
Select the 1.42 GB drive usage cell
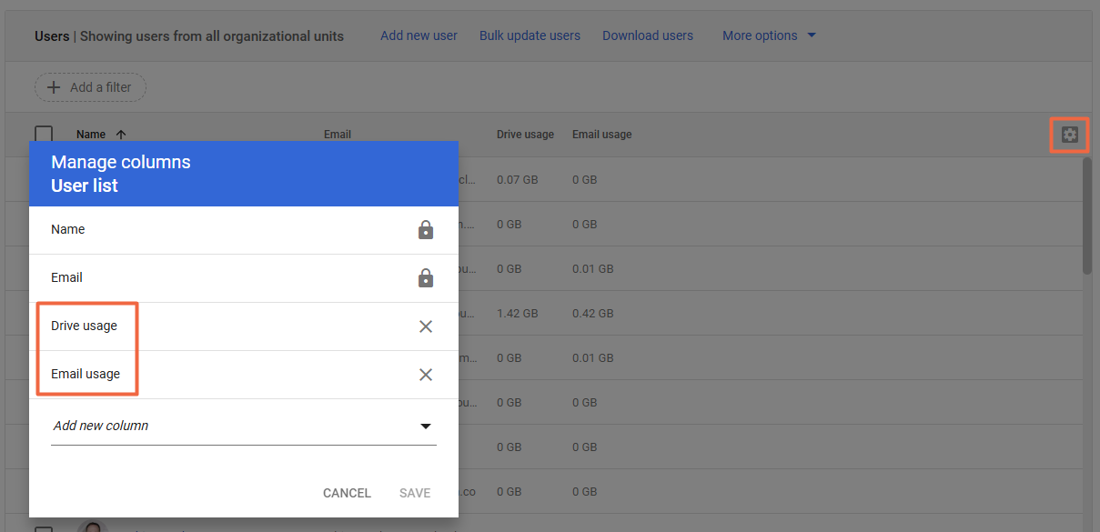tap(517, 314)
